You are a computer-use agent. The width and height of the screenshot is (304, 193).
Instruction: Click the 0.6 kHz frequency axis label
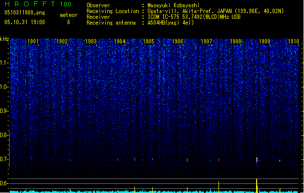[4, 183]
